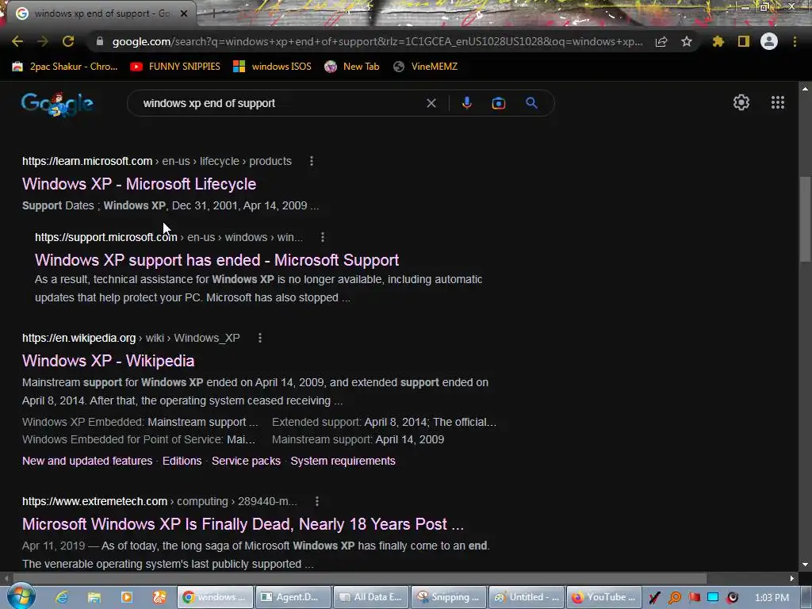Start voice search with microphone icon
The height and width of the screenshot is (609, 812).
click(466, 103)
